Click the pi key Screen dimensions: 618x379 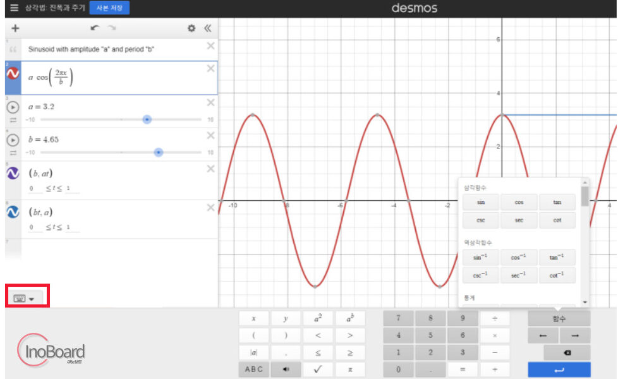point(350,370)
